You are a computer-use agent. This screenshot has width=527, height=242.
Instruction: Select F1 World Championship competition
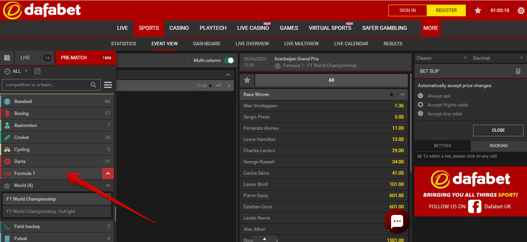(57, 199)
